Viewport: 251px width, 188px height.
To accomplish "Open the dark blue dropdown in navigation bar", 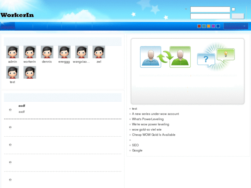I will coord(236,26).
